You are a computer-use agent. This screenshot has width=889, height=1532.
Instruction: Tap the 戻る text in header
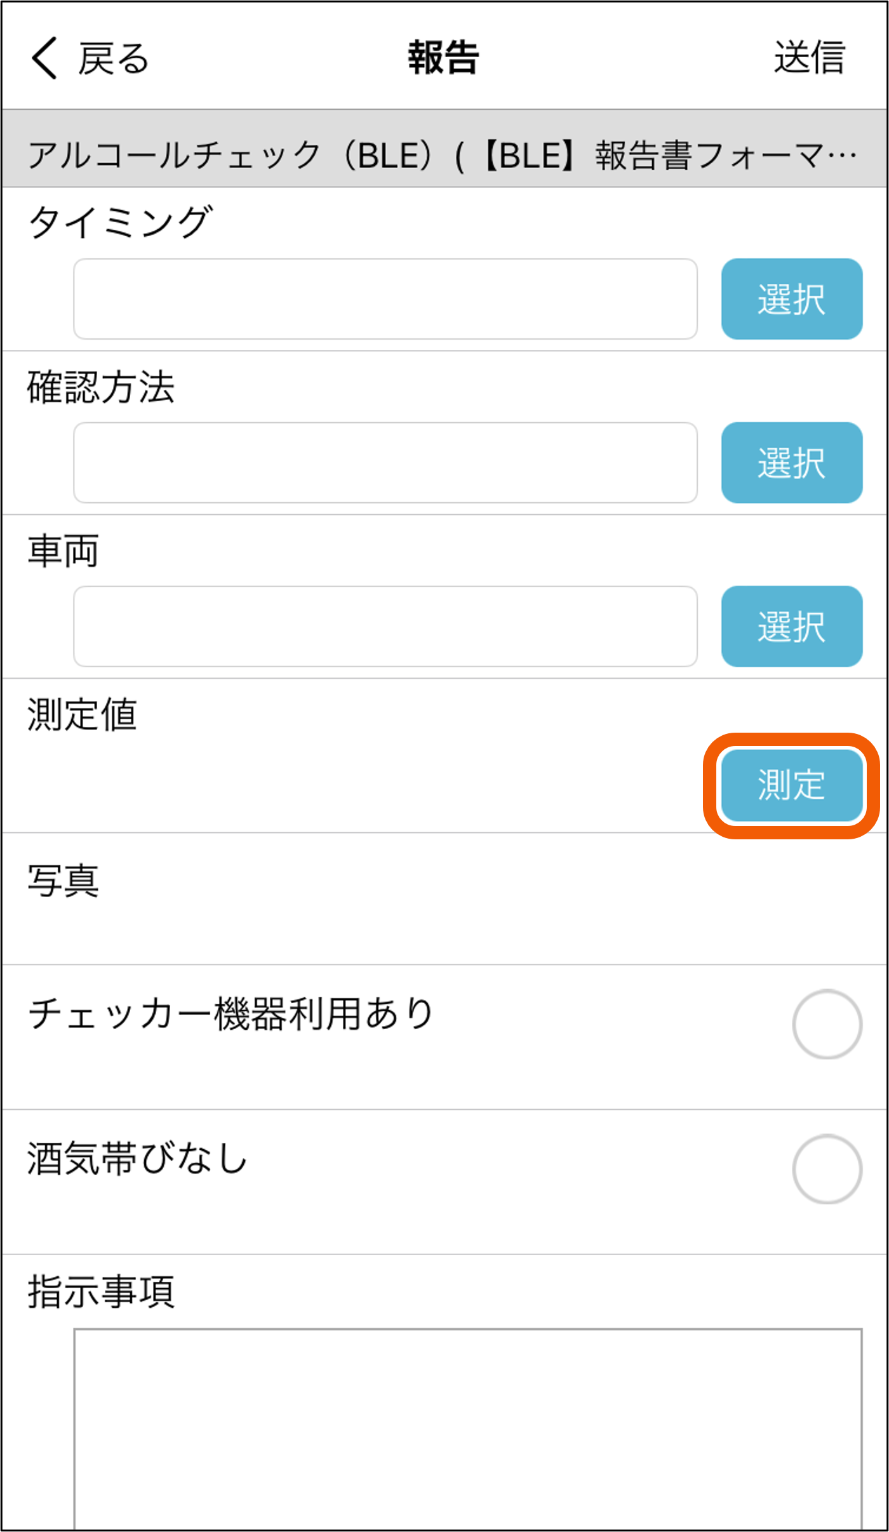pos(113,58)
